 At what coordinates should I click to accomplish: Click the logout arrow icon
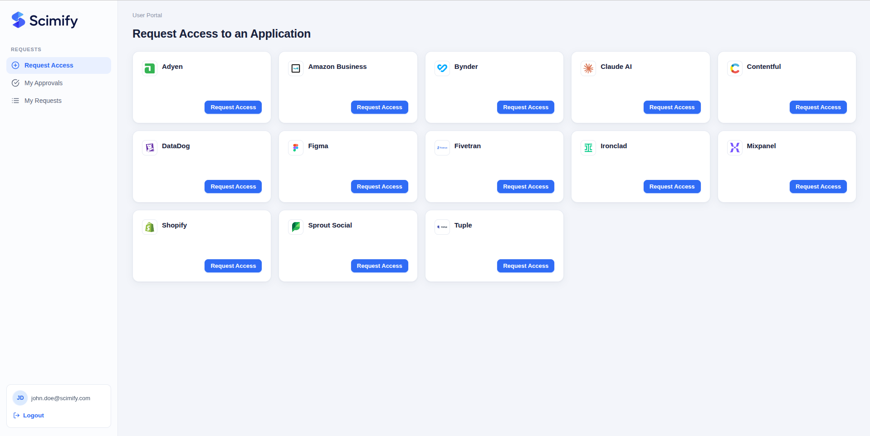pos(16,416)
